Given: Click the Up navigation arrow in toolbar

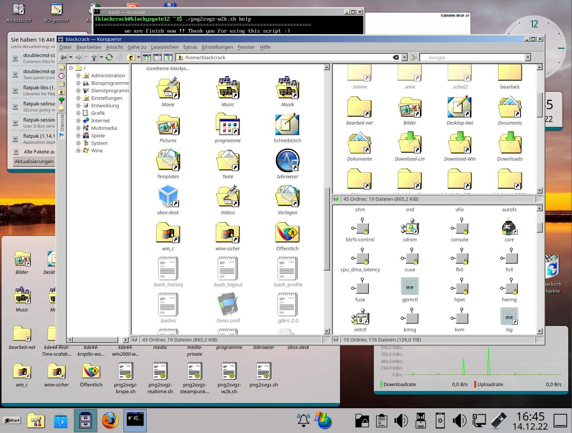Looking at the screenshot, I should coord(94,57).
